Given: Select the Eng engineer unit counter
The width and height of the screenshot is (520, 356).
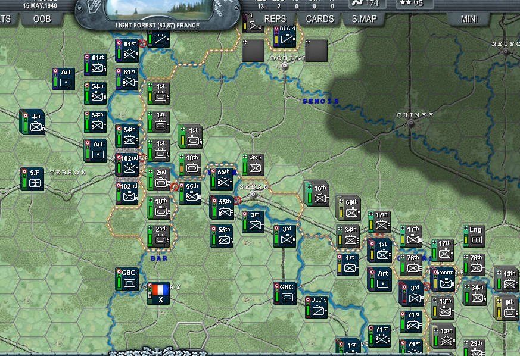Looking at the screenshot, I should tap(474, 236).
